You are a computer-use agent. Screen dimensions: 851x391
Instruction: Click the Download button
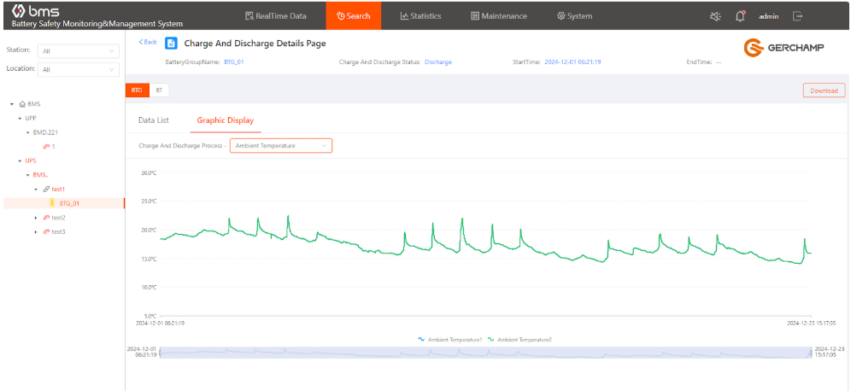coord(824,90)
